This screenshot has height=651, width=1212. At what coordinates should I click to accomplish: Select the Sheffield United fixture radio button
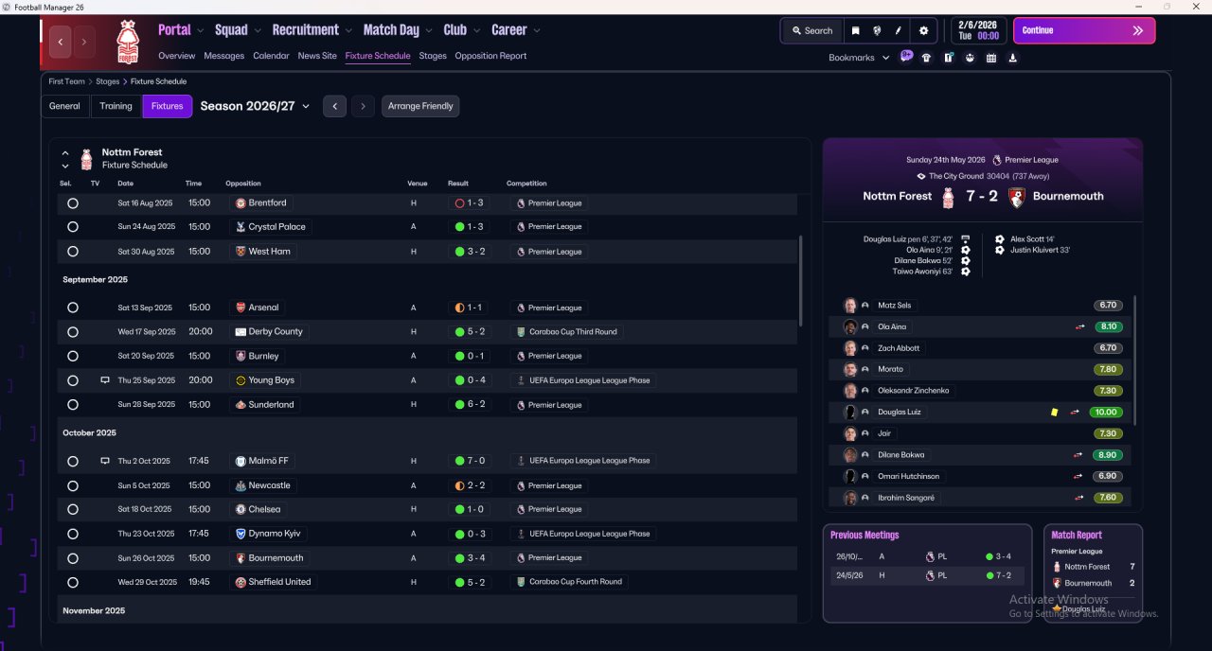[73, 582]
